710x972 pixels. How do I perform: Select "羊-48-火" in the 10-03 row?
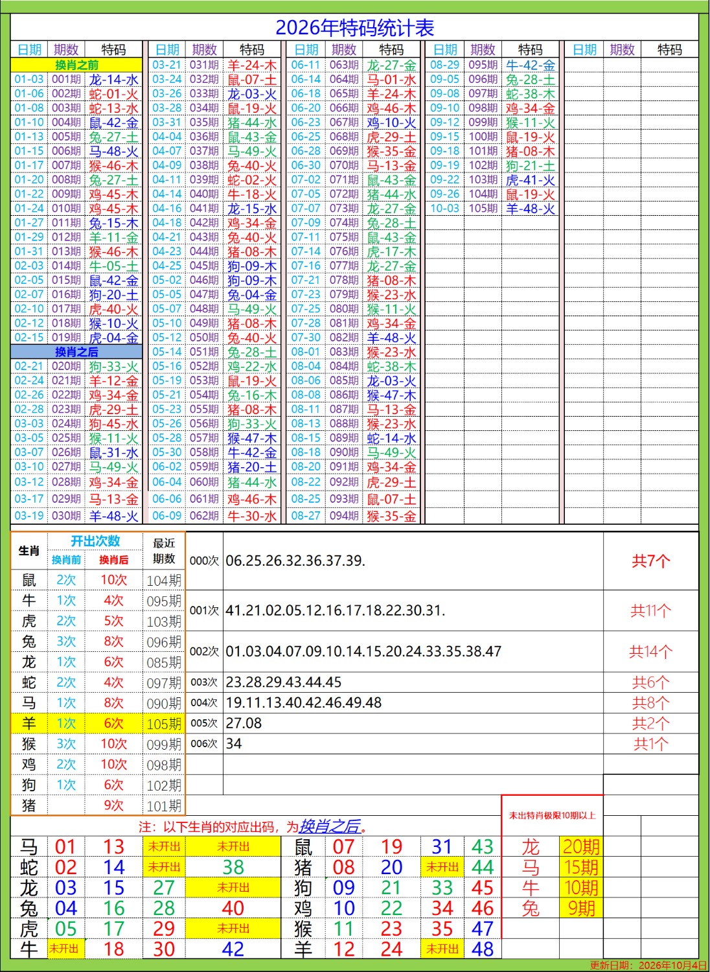click(x=531, y=209)
